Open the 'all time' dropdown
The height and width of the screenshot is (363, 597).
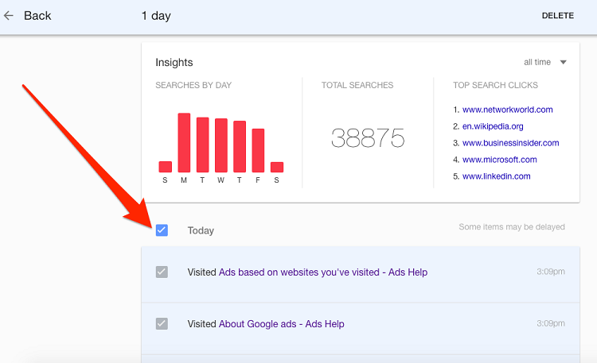click(545, 63)
